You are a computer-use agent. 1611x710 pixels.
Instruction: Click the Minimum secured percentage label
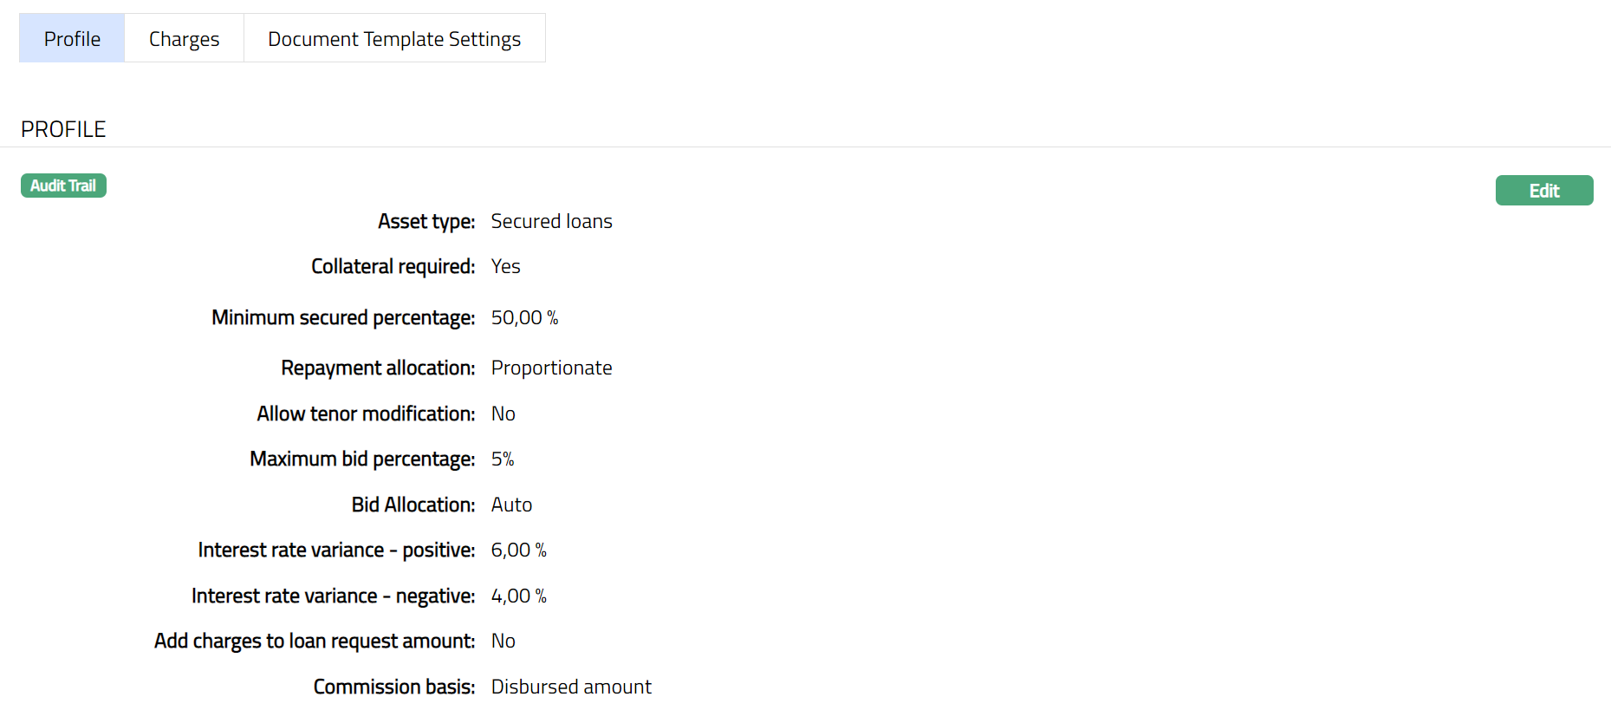(x=343, y=318)
